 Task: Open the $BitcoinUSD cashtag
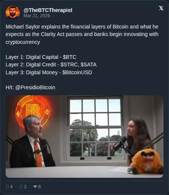tap(77, 72)
